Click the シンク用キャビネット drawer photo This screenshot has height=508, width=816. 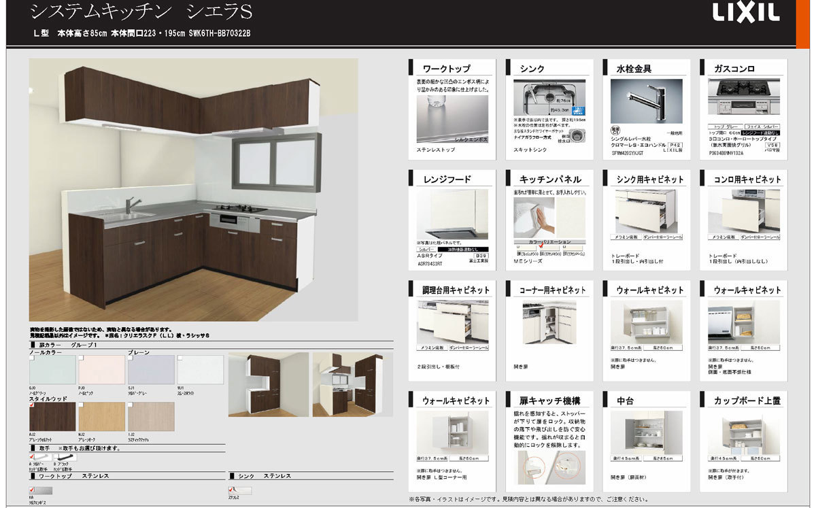click(647, 211)
